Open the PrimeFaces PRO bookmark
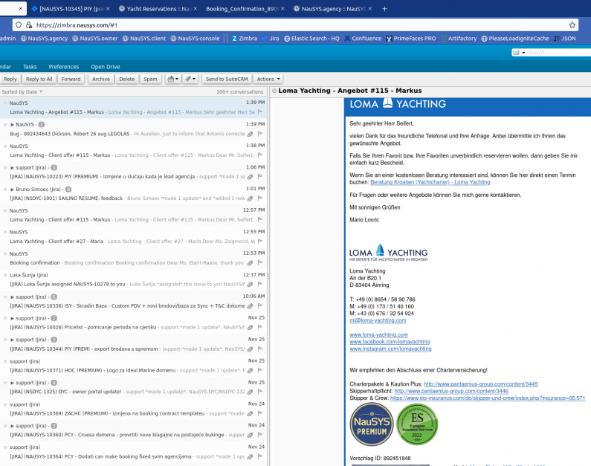Viewport: 591px width, 466px height. [x=411, y=39]
